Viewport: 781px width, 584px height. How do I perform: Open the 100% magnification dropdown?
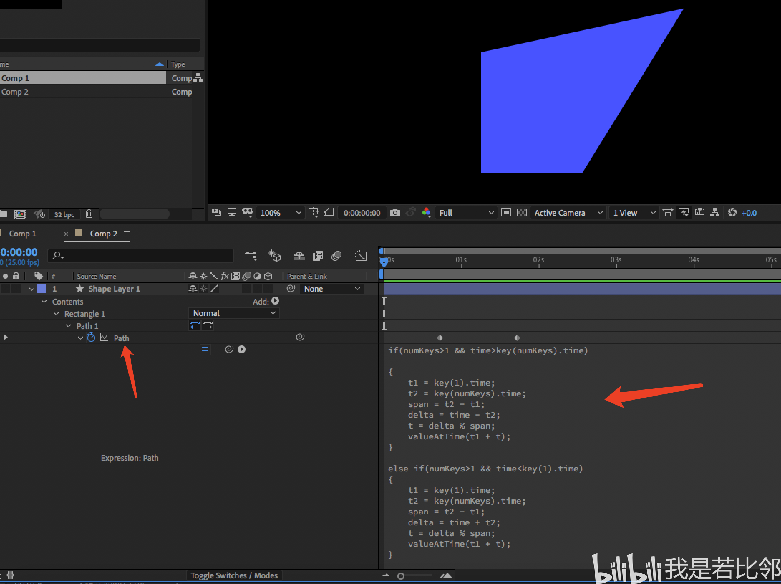point(281,213)
